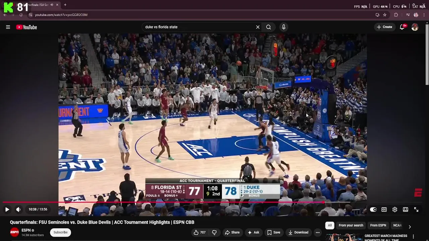Image resolution: width=429 pixels, height=241 pixels.
Task: Click the youtube.com address bar URL
Action: tap(61, 15)
